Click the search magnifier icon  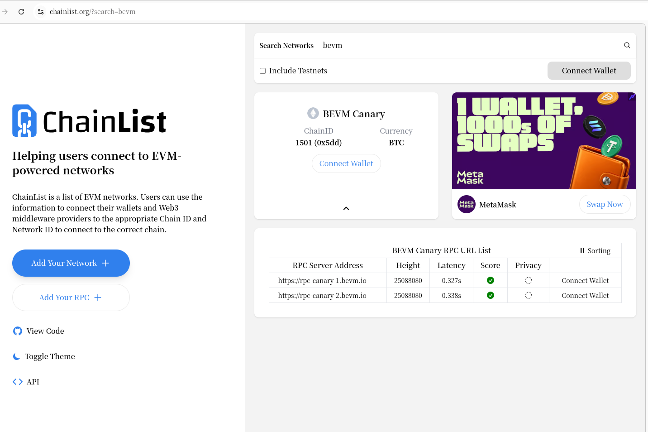tap(627, 45)
